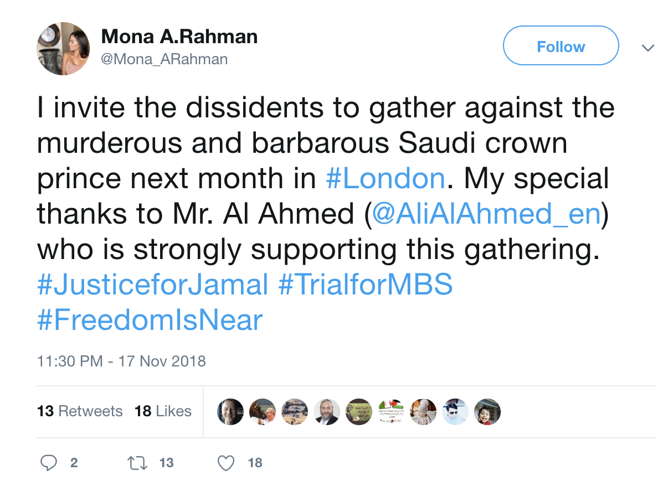Expand the tweet options chevron menu
The width and height of the screenshot is (668, 486).
648,48
